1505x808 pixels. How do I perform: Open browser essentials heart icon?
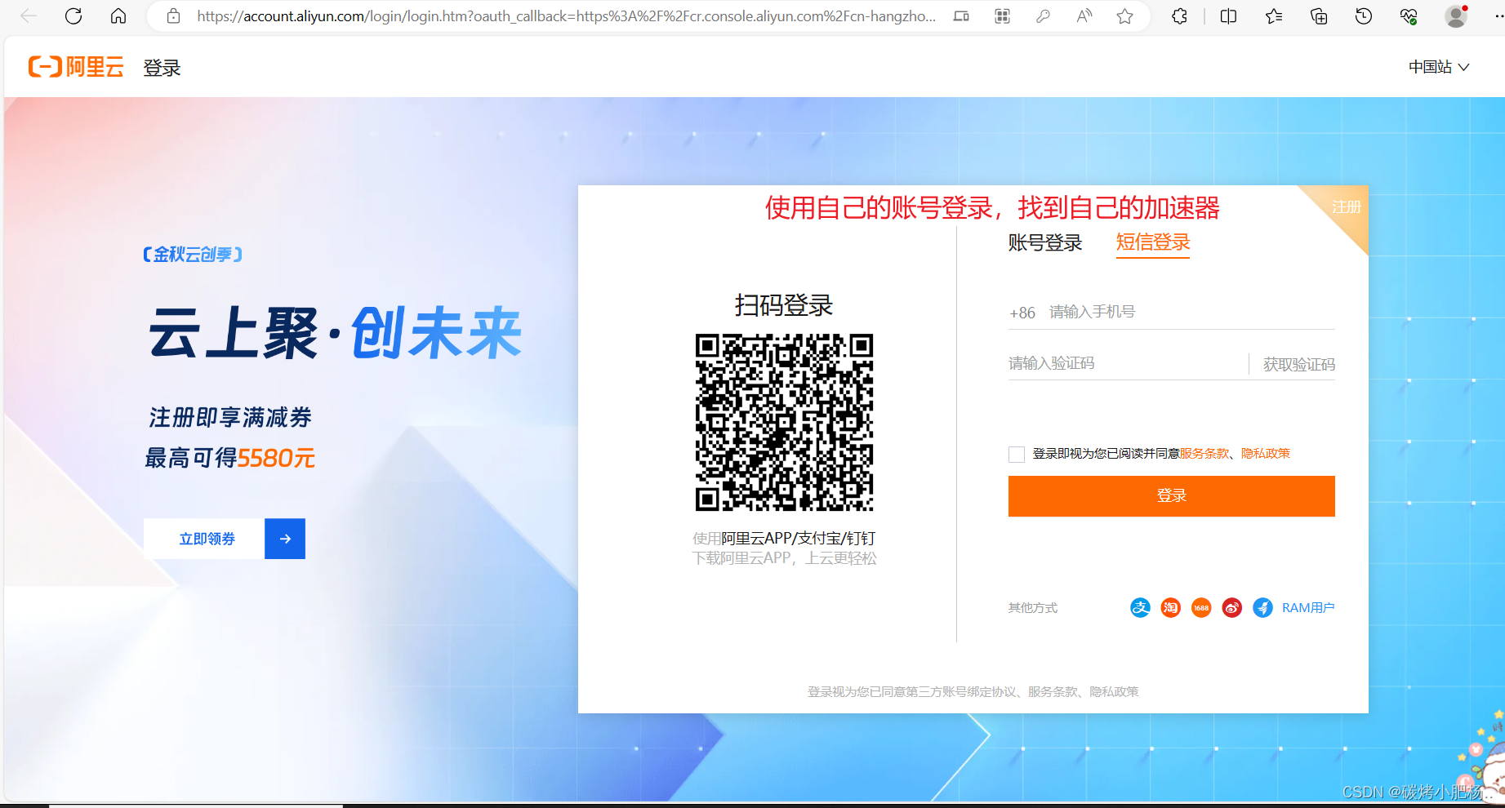tap(1409, 16)
